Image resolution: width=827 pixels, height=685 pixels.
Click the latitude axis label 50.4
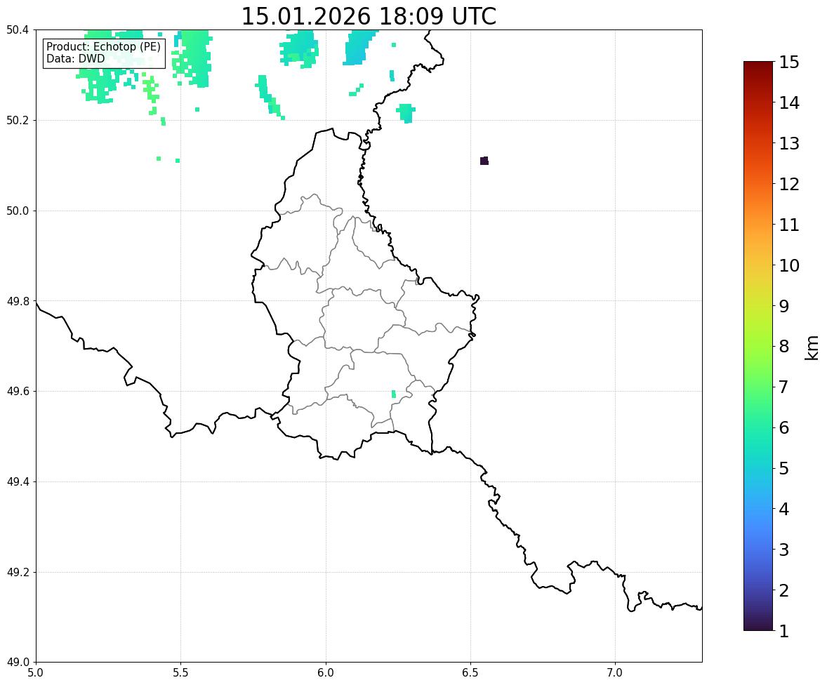click(18, 30)
